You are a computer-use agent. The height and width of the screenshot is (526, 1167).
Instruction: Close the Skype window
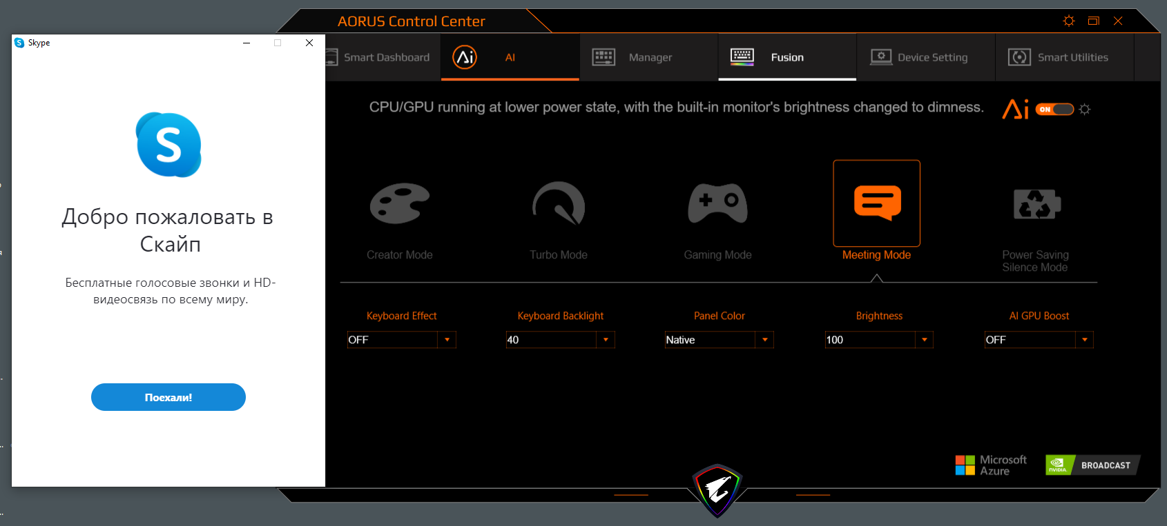[x=309, y=43]
